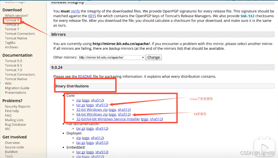
Task: Open the README file link
Action: click(x=85, y=76)
